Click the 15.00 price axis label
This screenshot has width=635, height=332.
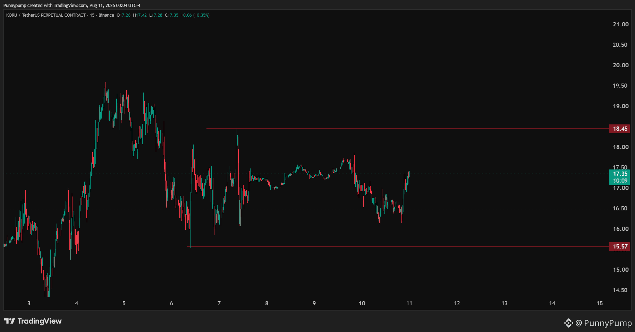[x=620, y=270]
